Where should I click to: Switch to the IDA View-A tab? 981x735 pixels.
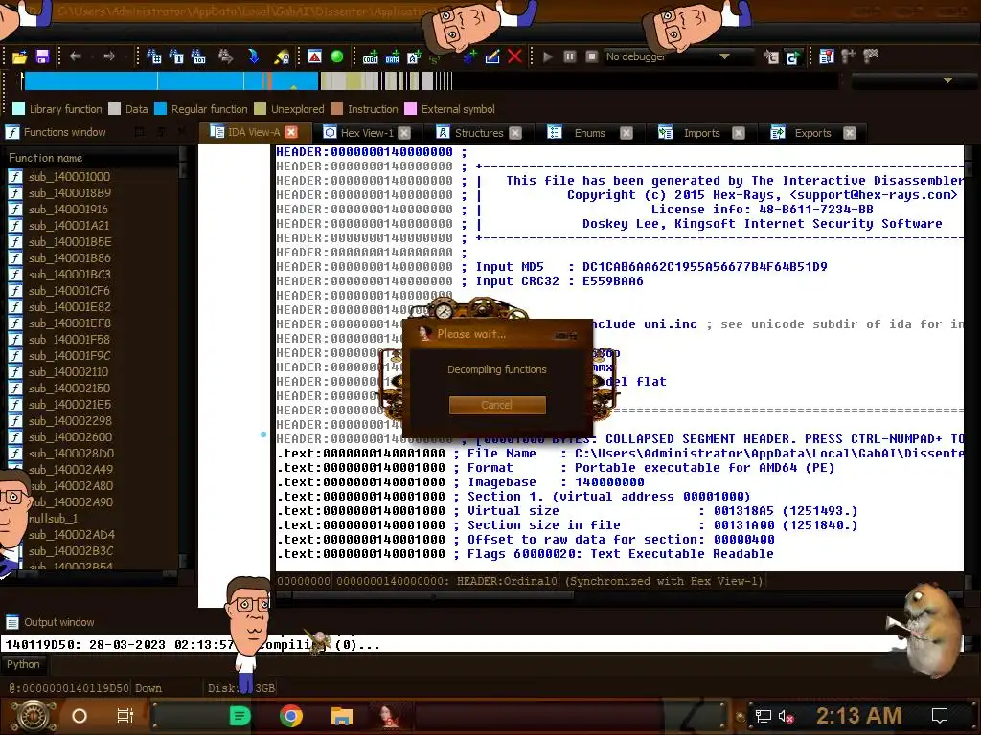point(253,132)
